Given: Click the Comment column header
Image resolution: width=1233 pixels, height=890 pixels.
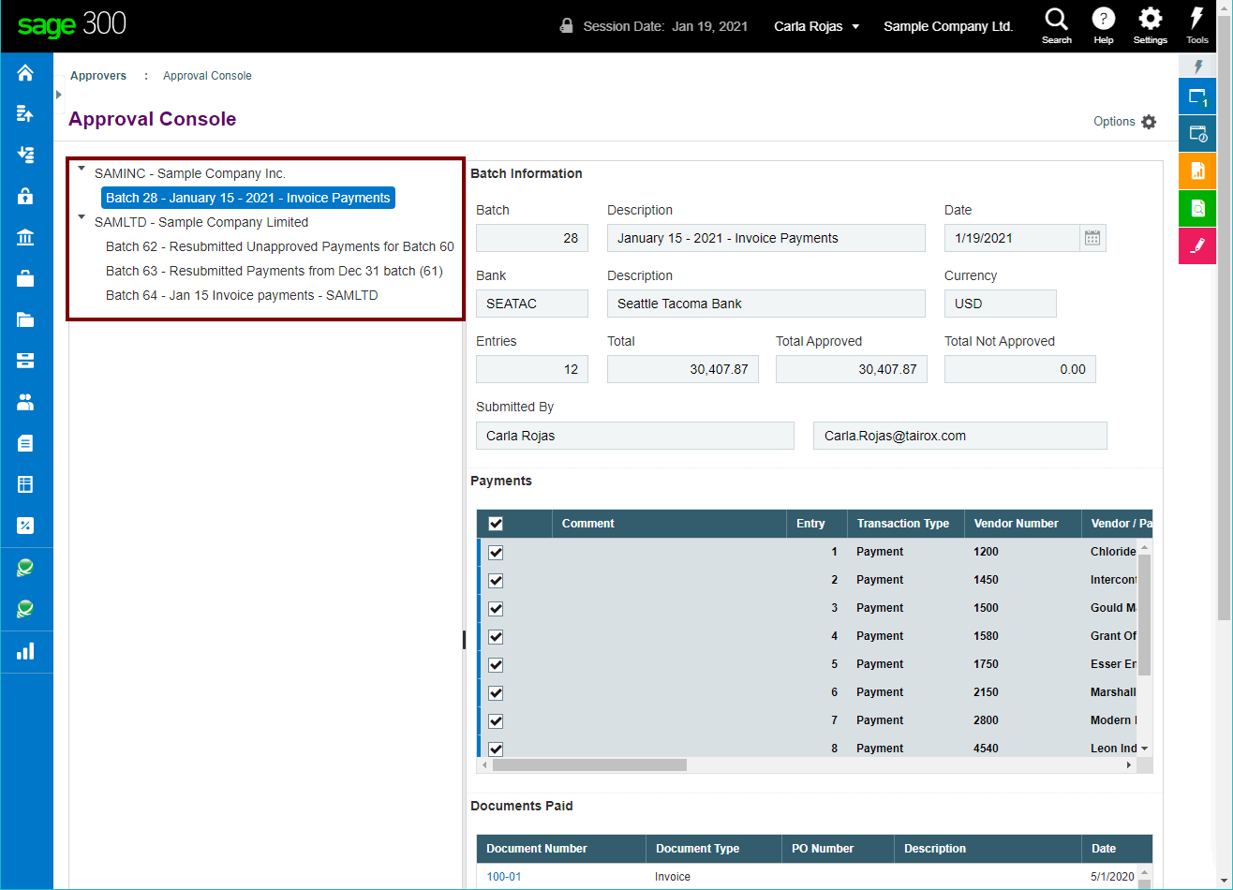Looking at the screenshot, I should click(669, 524).
